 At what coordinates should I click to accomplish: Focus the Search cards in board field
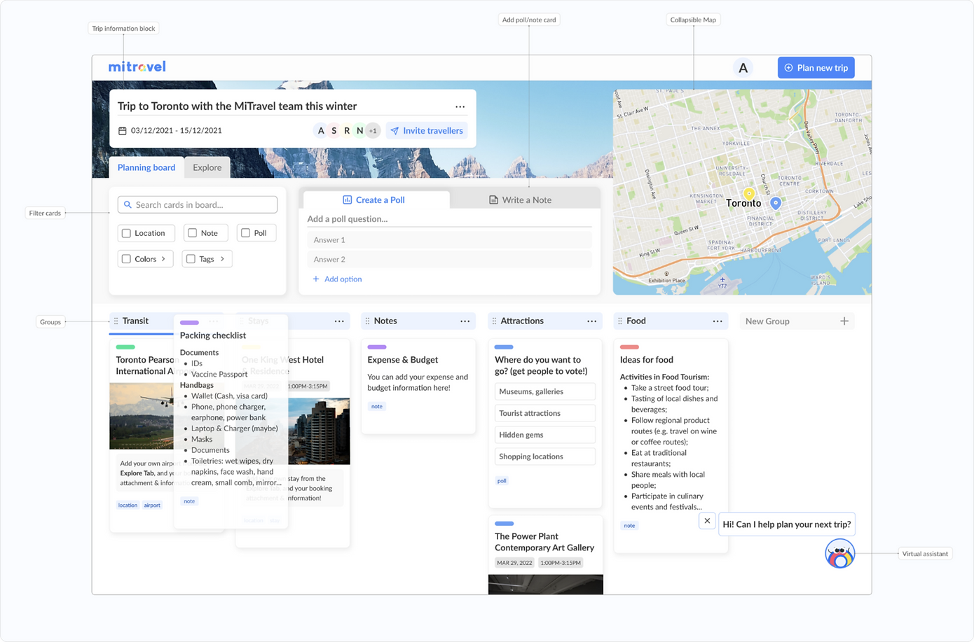tap(198, 204)
